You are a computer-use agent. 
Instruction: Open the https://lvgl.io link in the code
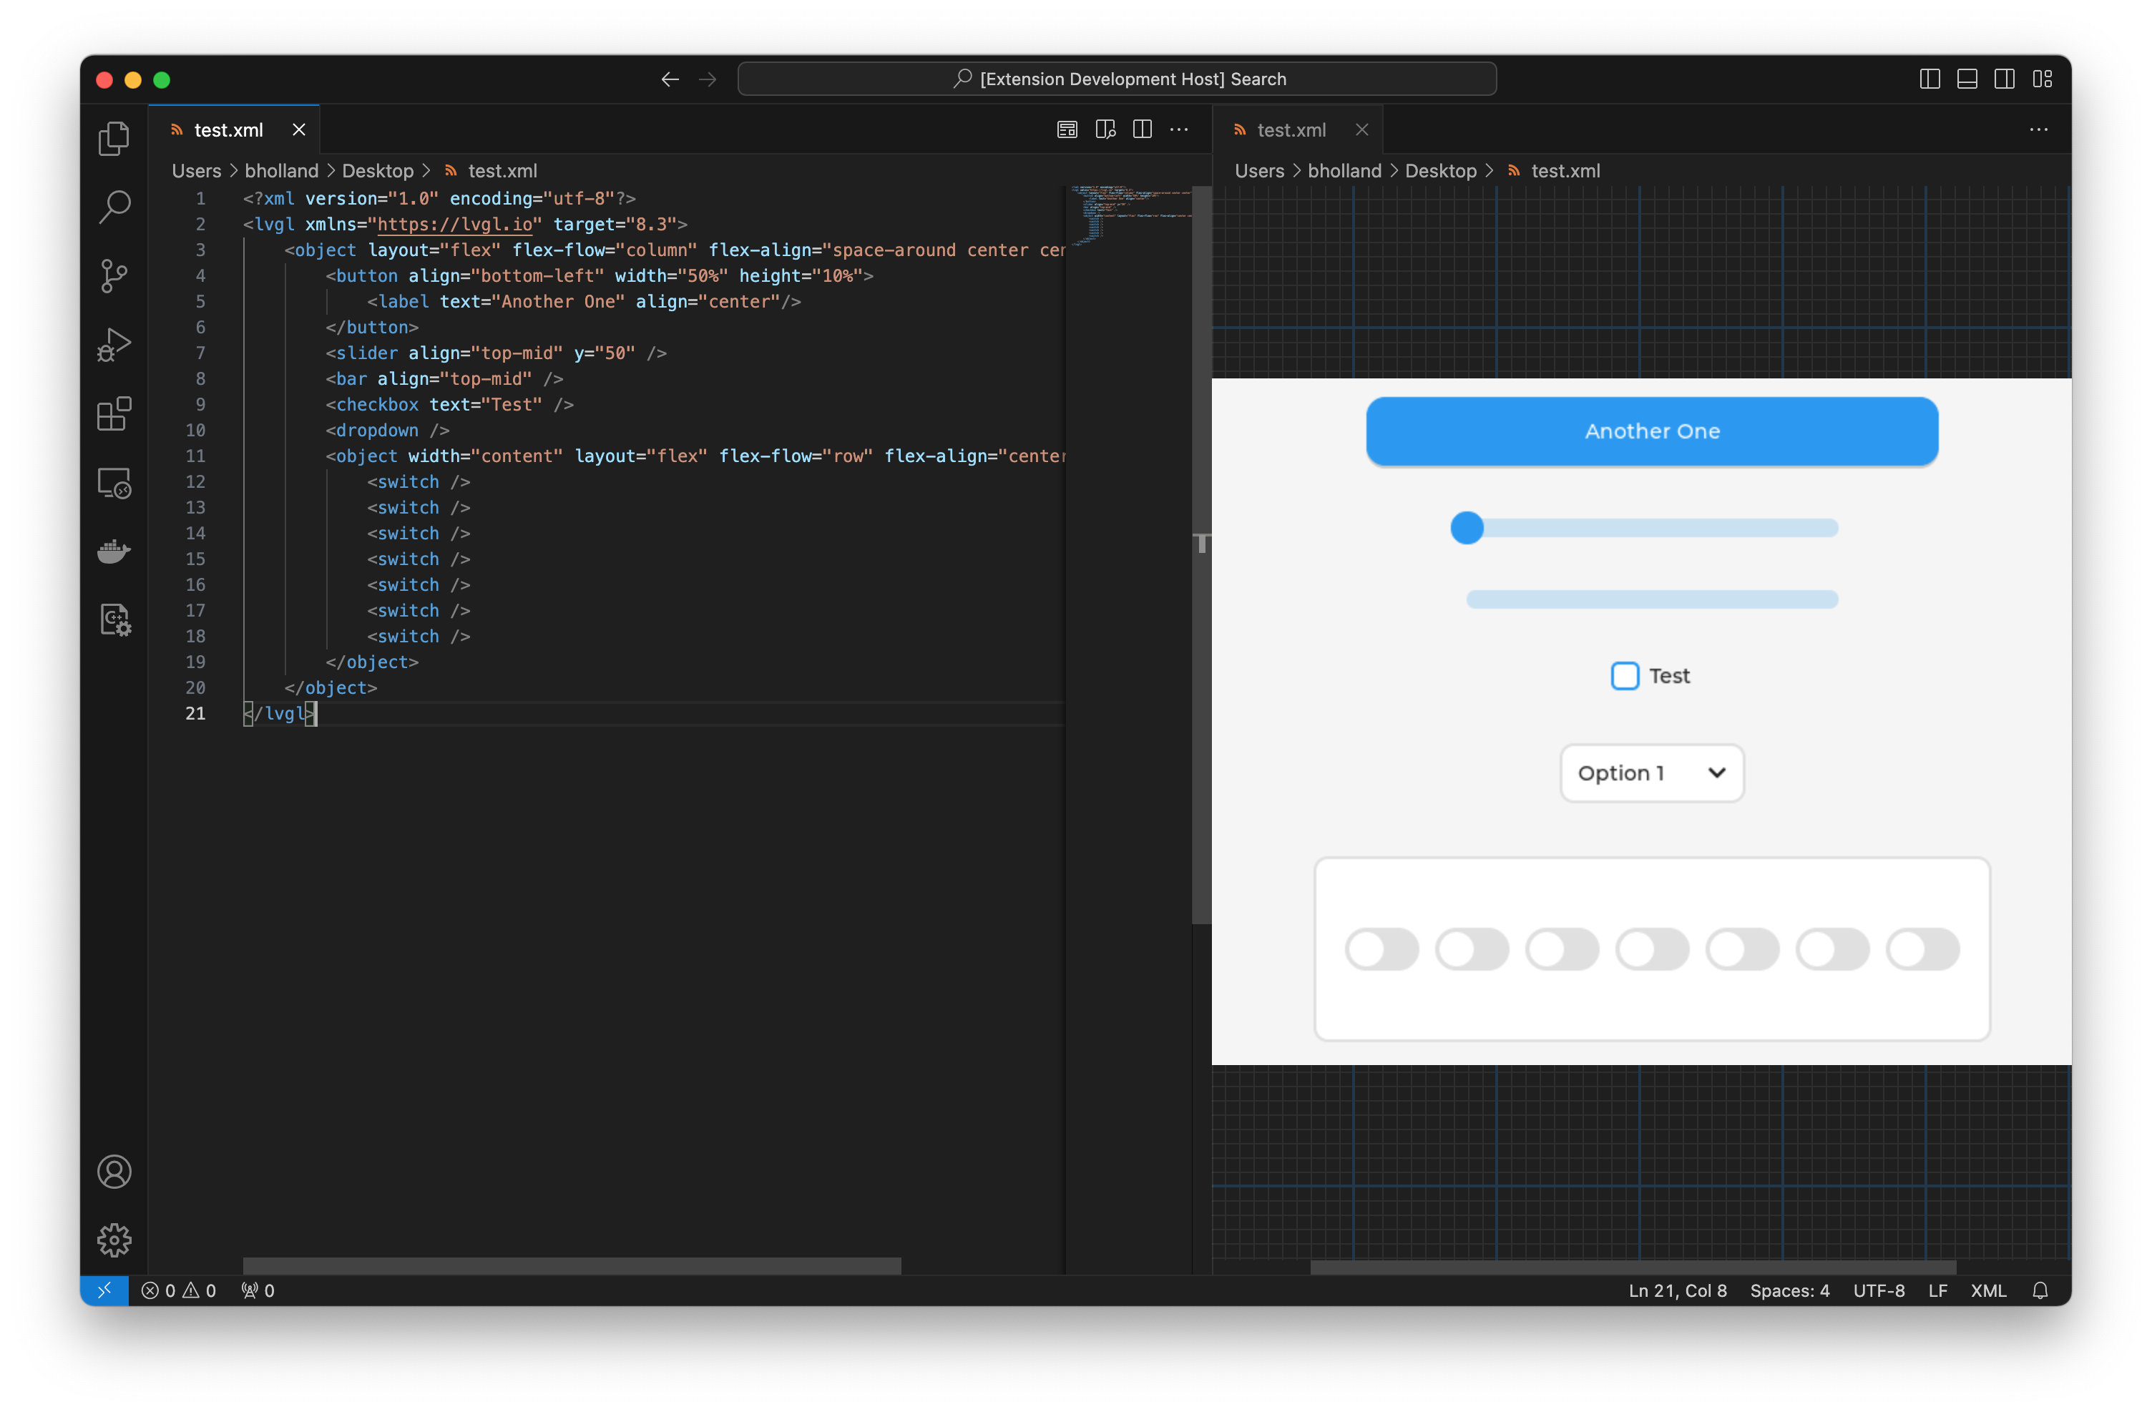click(x=452, y=224)
